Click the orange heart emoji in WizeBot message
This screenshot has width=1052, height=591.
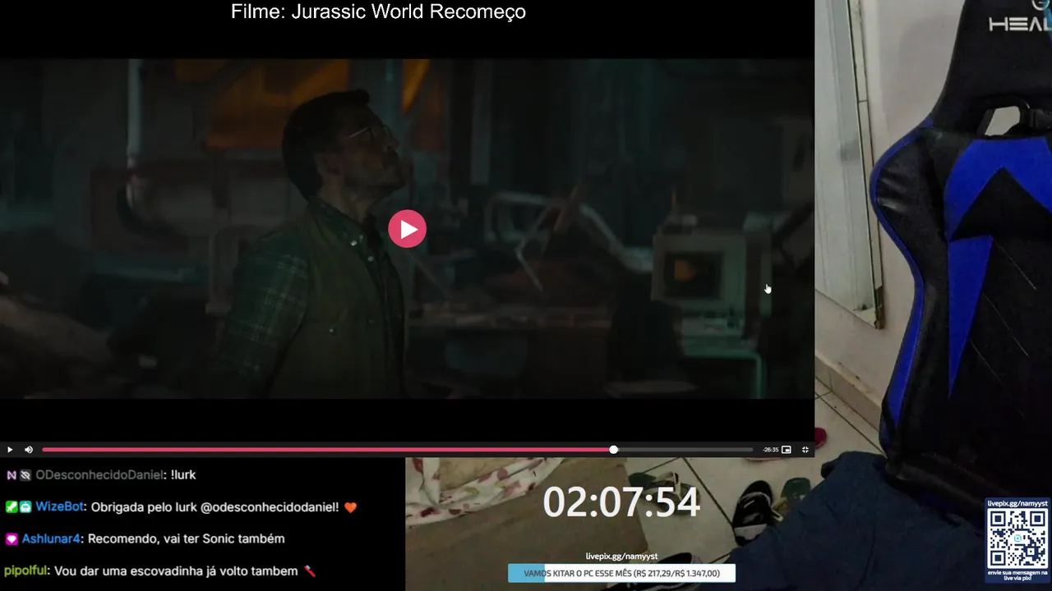coord(351,507)
